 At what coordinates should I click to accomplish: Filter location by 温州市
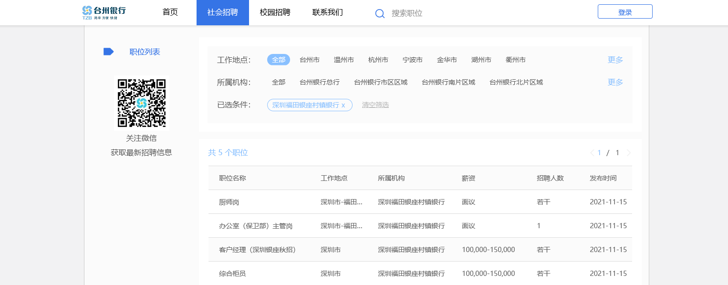(x=344, y=60)
